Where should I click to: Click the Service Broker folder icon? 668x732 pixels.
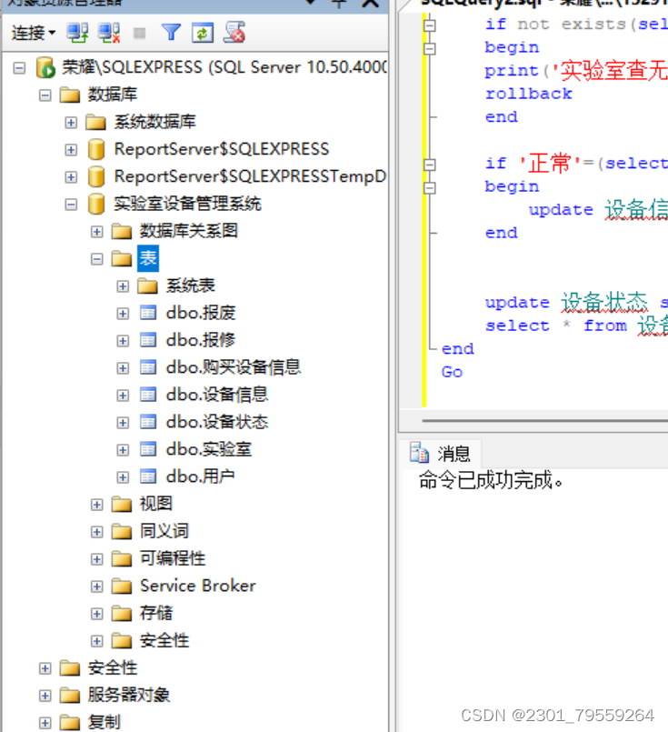[122, 586]
